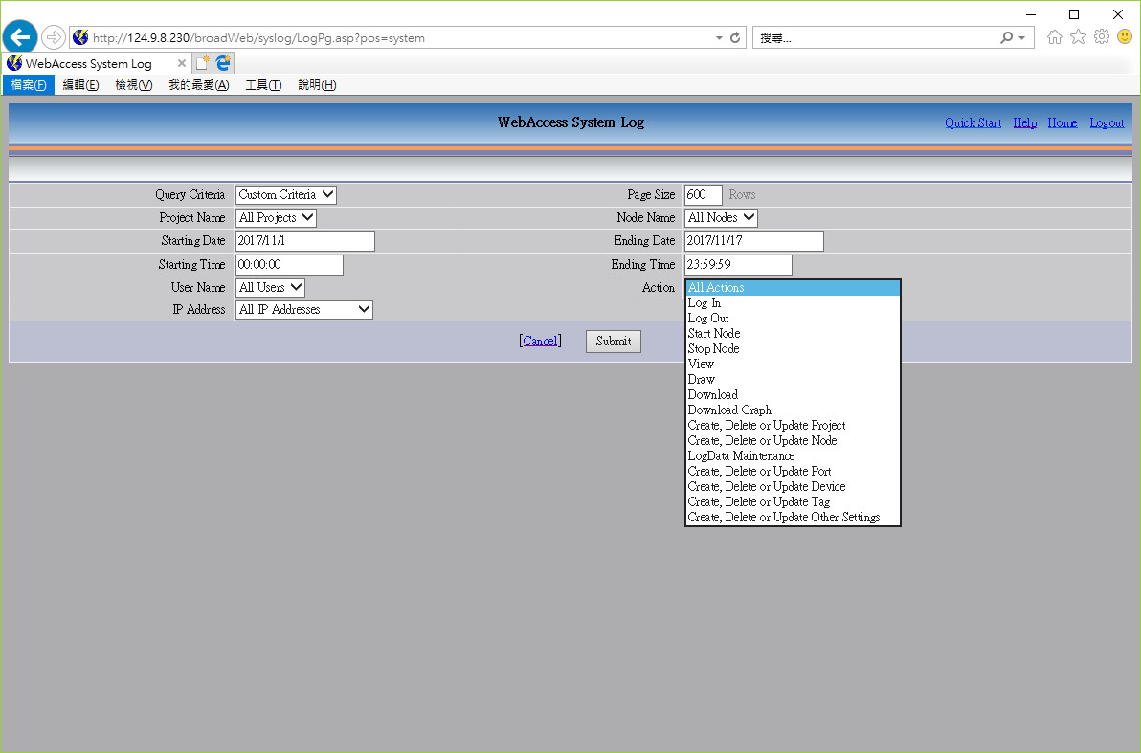This screenshot has width=1141, height=753.
Task: Select 'View' in the Action list
Action: [x=793, y=365]
